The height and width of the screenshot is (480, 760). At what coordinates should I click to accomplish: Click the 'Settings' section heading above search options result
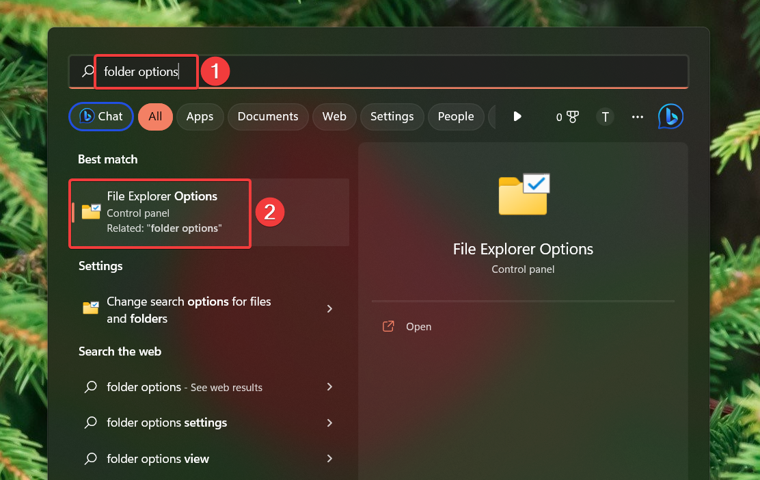(x=100, y=266)
